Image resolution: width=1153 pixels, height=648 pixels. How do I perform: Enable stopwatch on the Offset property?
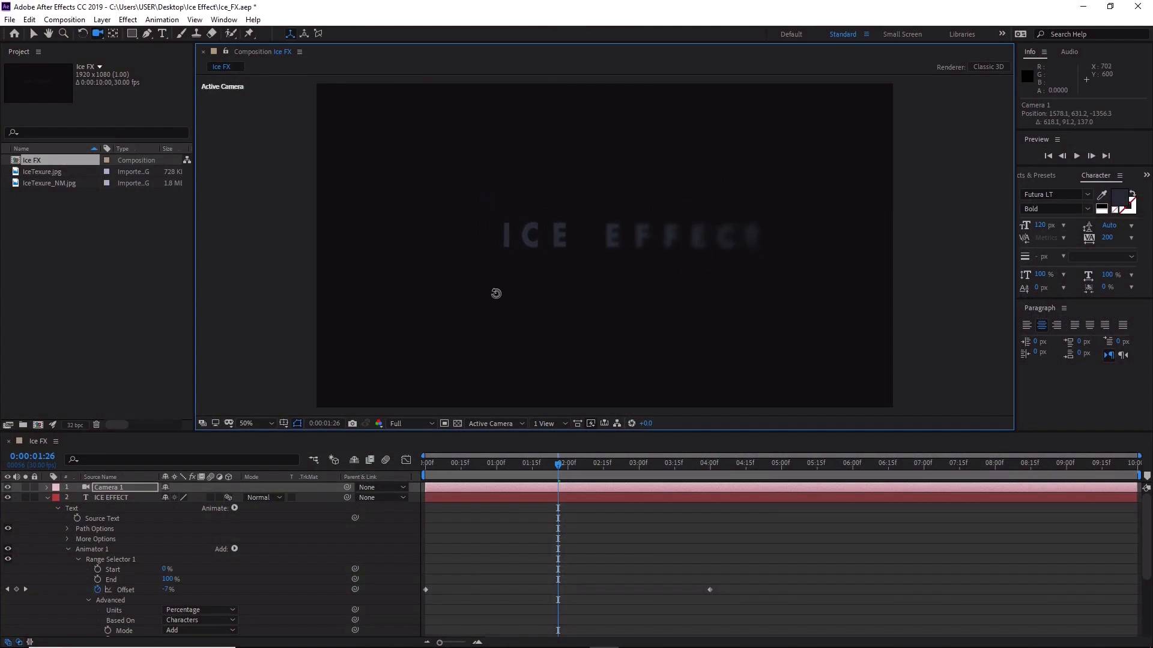click(98, 590)
